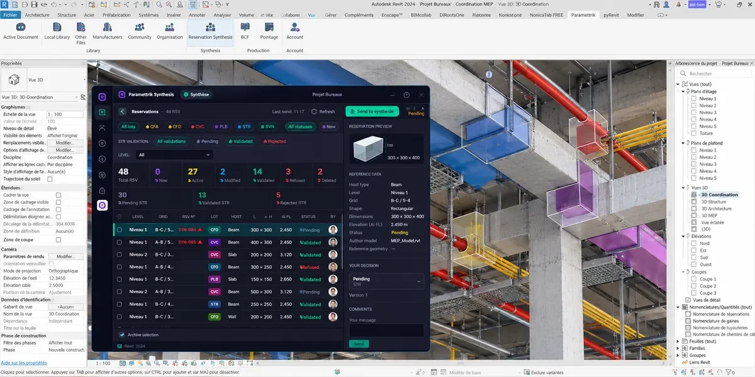Tick the checkbox for the SYN-085 row
Screen dimensions: 755x377
coord(120,242)
